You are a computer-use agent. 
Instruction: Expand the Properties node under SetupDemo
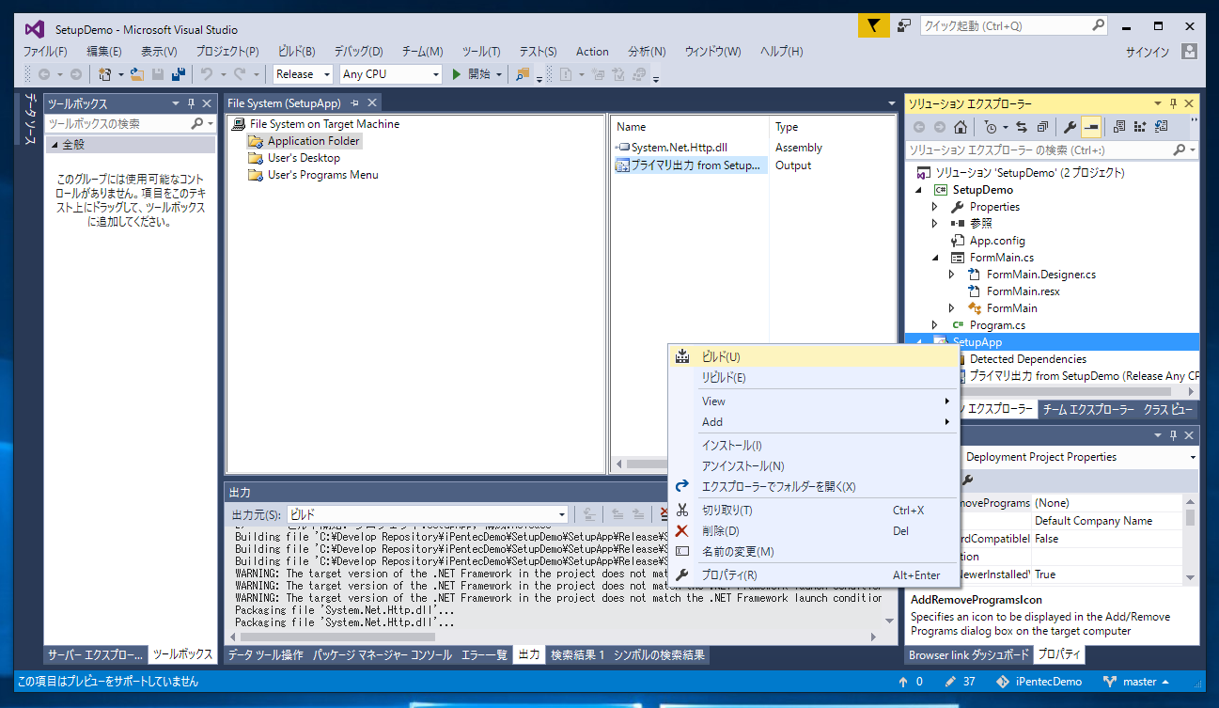934,207
